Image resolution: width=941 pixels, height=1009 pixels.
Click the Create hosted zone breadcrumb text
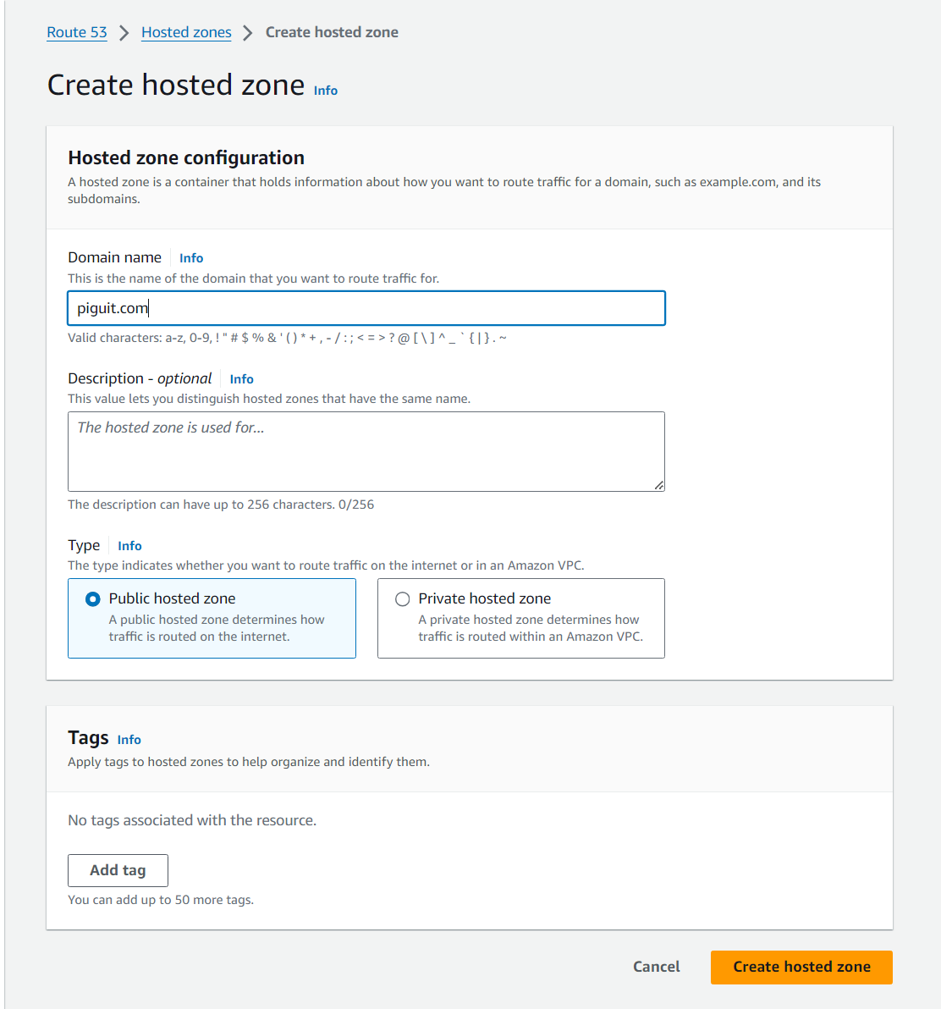tap(332, 32)
